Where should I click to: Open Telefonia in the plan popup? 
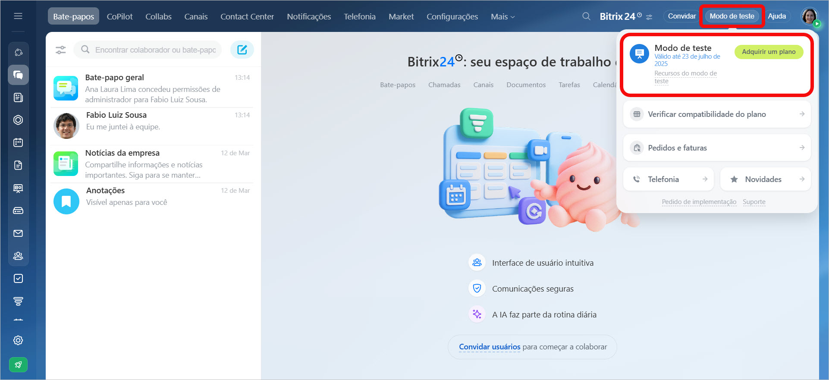point(669,179)
